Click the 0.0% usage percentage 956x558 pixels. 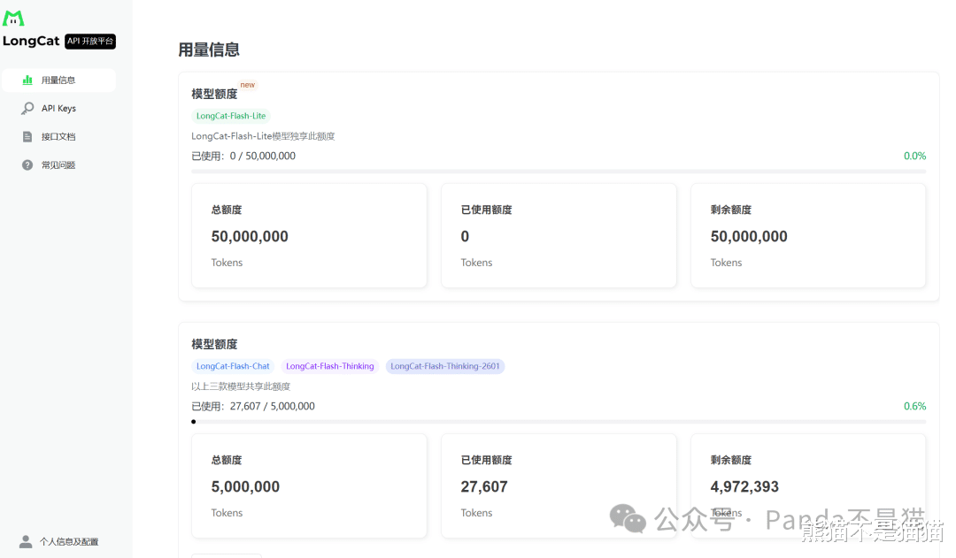[914, 156]
